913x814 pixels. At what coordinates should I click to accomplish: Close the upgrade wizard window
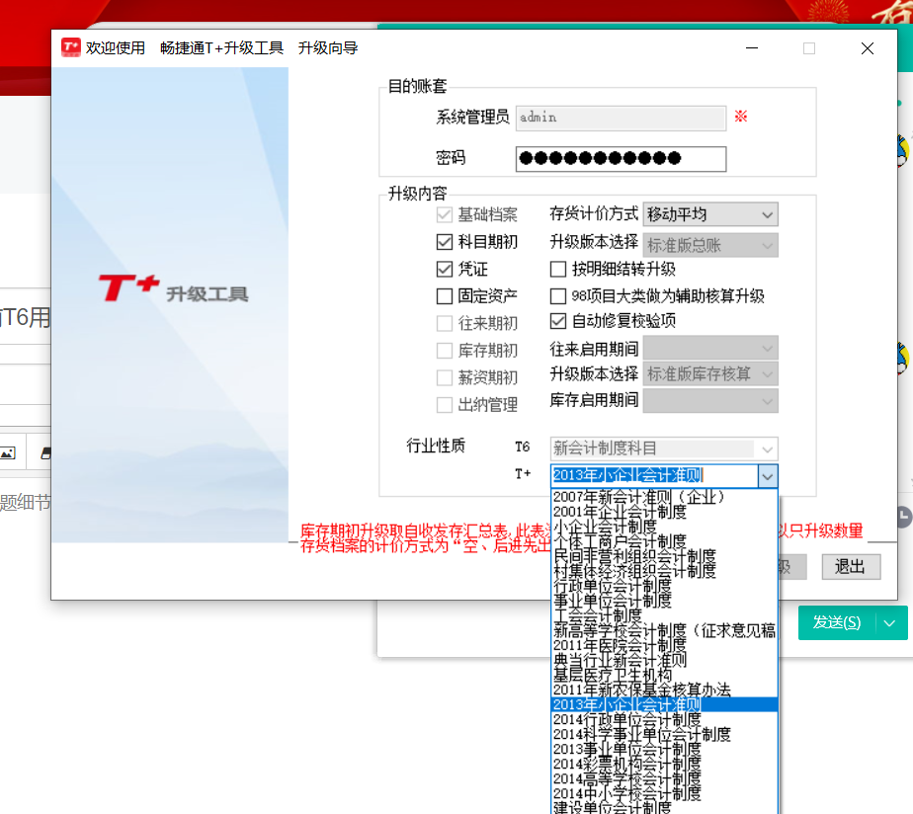868,48
